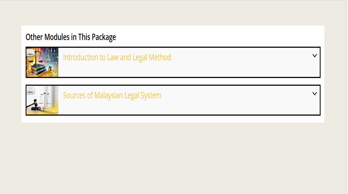Viewport: 348px width, 194px height.
Task: Click UniSZA logo badge on Introduction thumbnail
Action: [30, 53]
